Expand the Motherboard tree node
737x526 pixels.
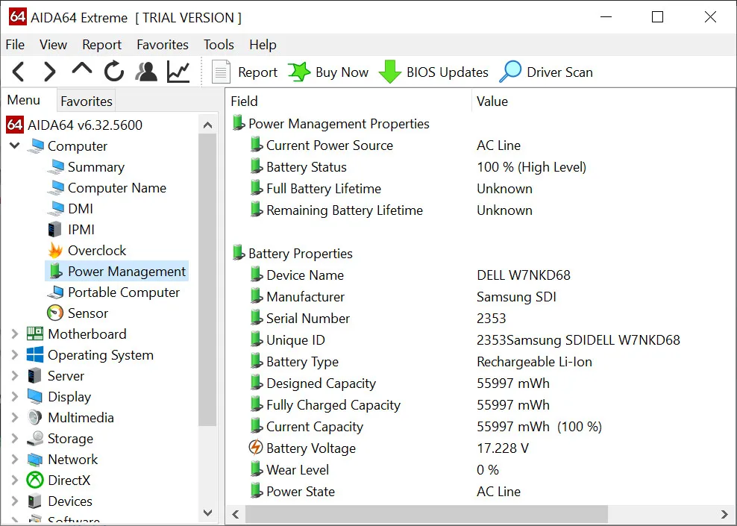pyautogui.click(x=15, y=334)
